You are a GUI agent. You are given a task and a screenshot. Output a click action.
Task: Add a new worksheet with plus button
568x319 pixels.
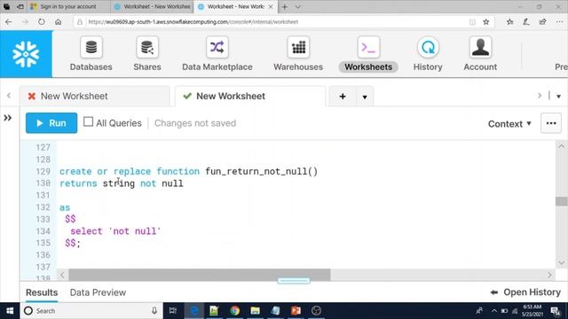(343, 97)
